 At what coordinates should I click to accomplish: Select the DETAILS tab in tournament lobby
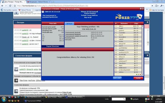(x=69, y=24)
